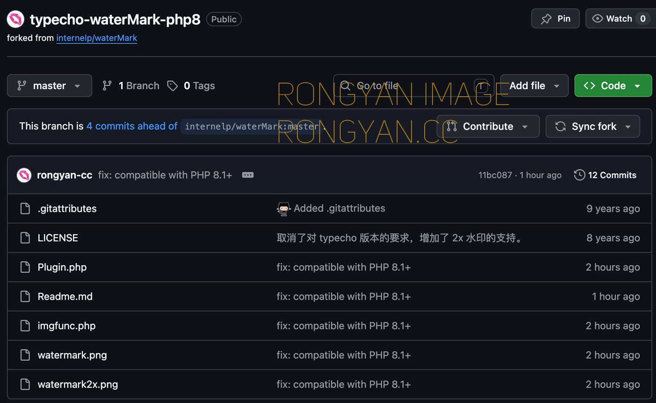Image resolution: width=656 pixels, height=403 pixels.
Task: Click the Go to file search field
Action: (x=414, y=86)
